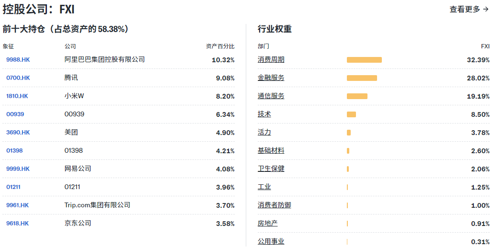Screen dimensions: 493x248
Task: Click the 金融服务 sector link
Action: click(x=271, y=78)
